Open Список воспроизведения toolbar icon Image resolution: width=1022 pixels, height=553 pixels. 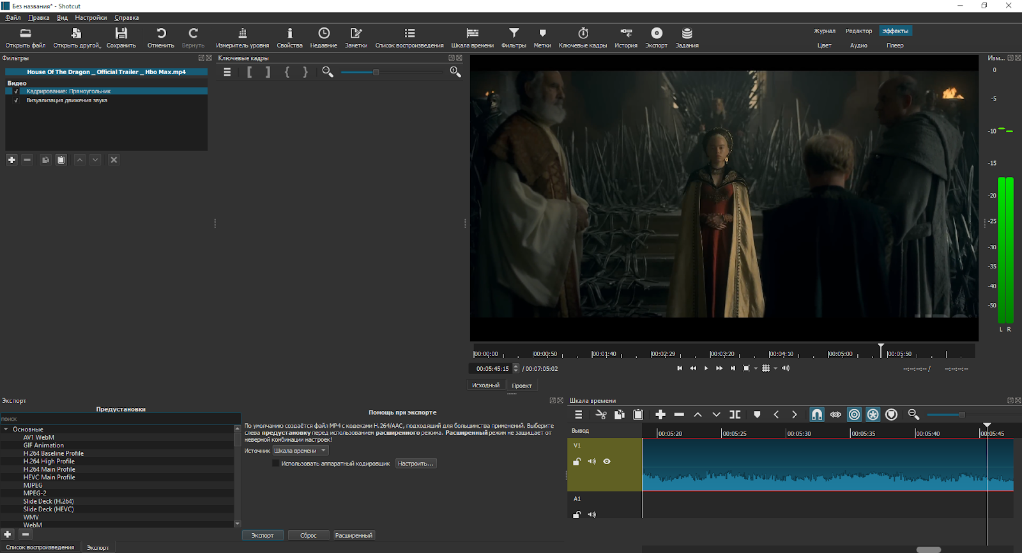coord(409,38)
